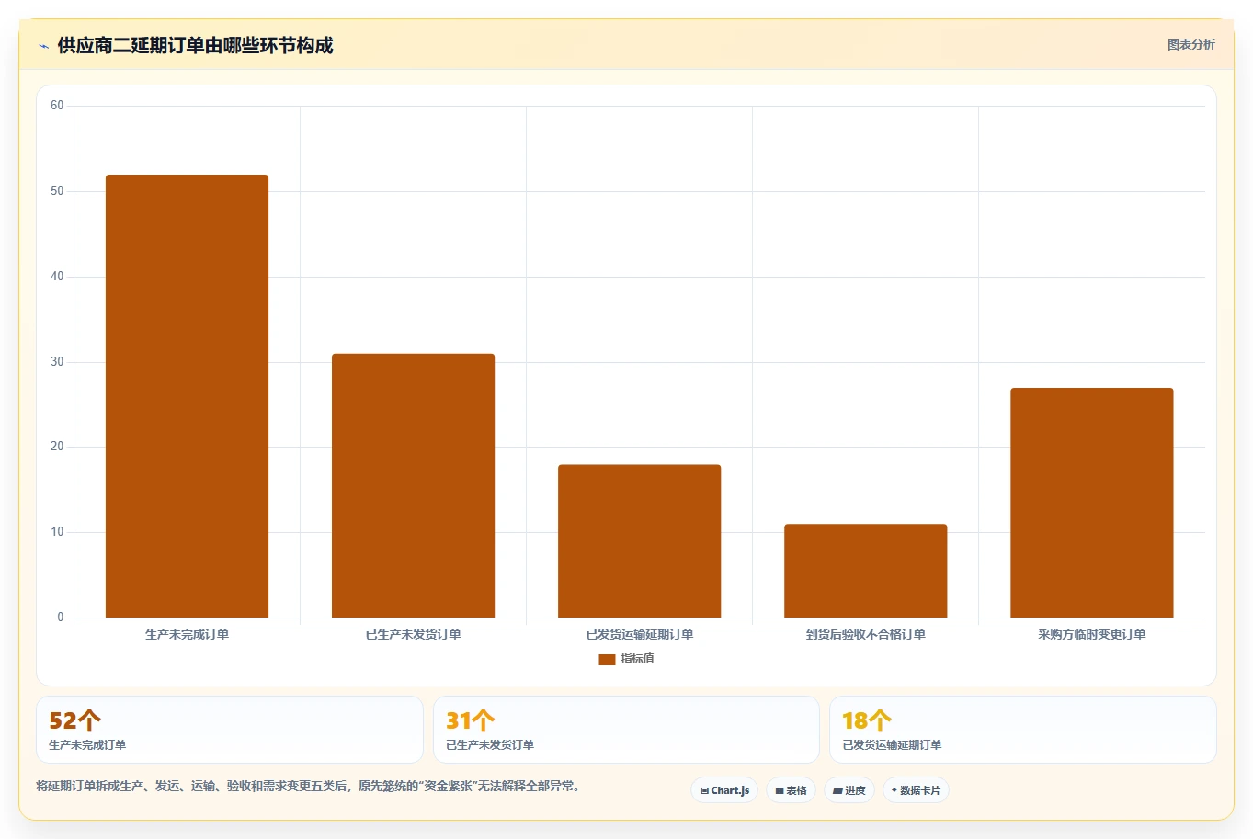The height and width of the screenshot is (839, 1253).
Task: Click the y-axis value 10
Action: coord(57,532)
